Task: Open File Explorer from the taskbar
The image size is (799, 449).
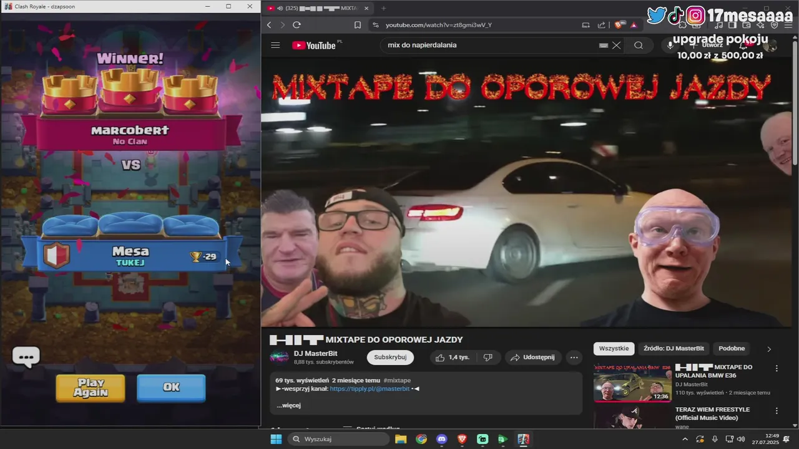Action: click(x=401, y=439)
